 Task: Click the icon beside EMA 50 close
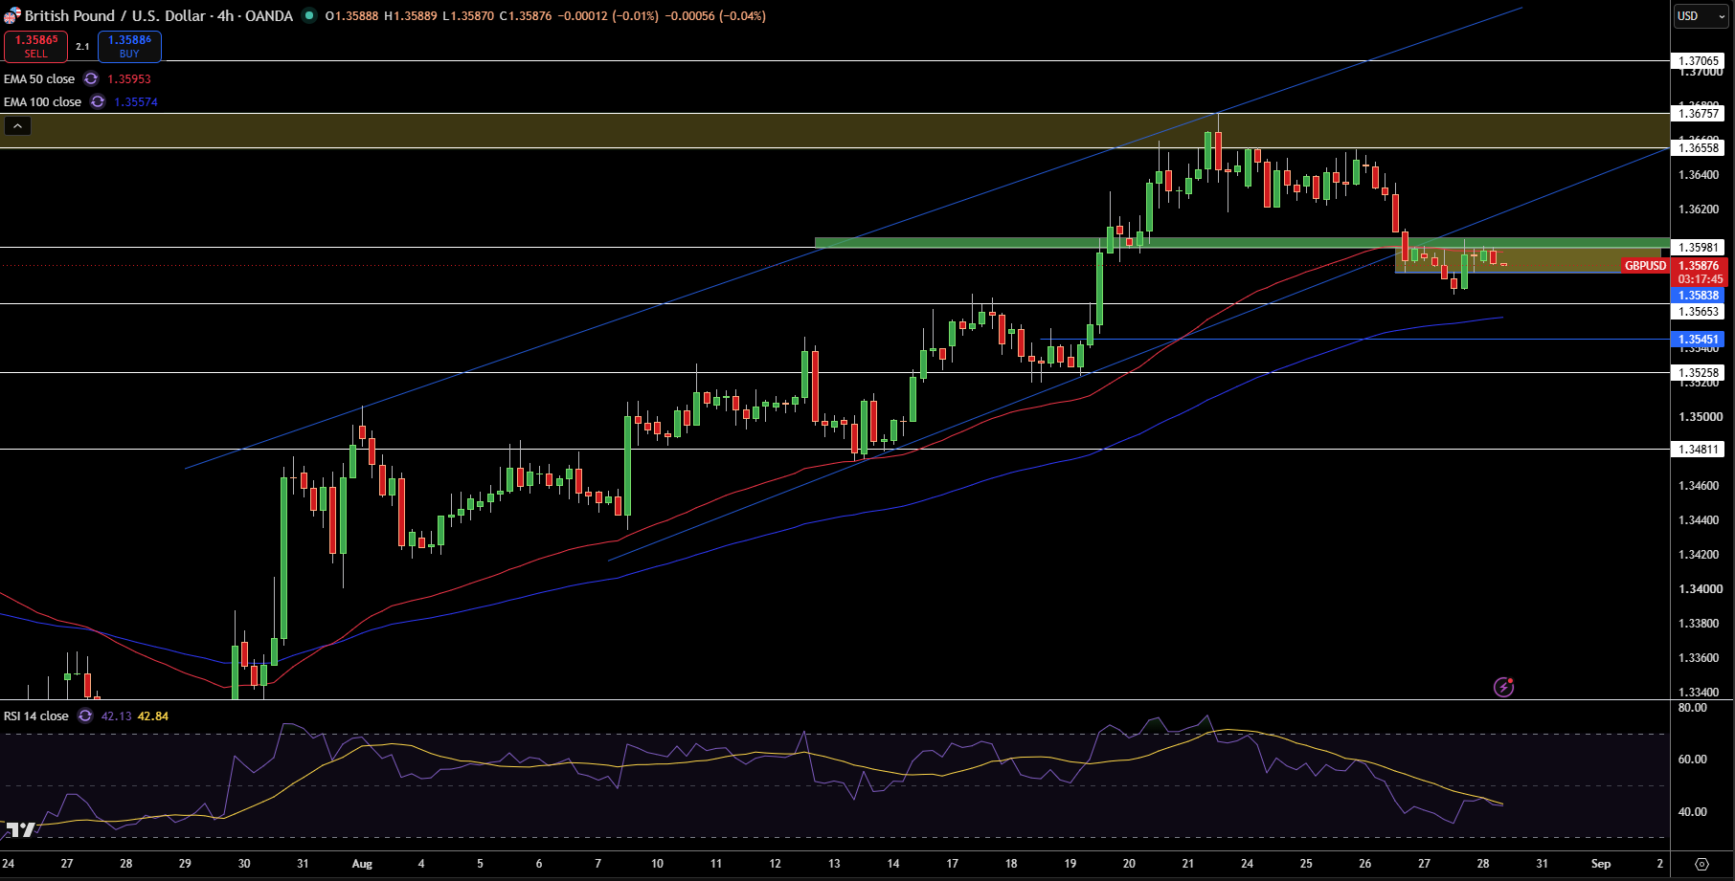[x=91, y=79]
